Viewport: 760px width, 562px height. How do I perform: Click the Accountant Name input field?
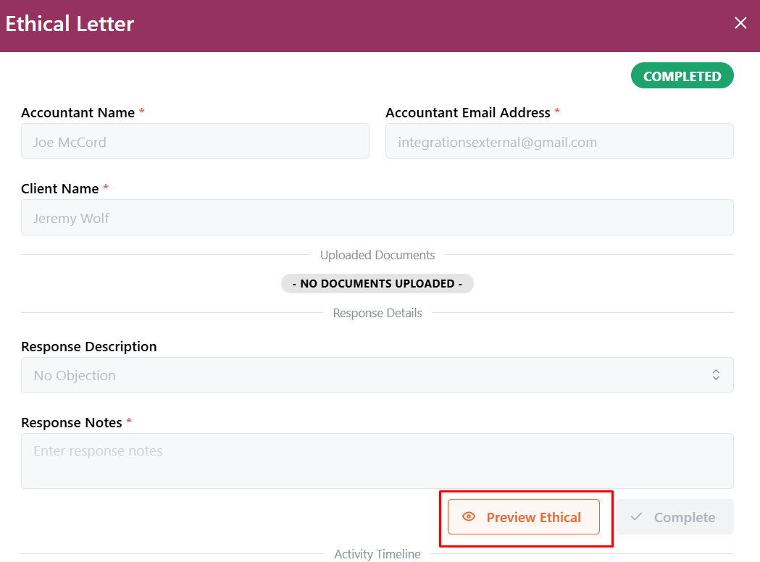(x=195, y=141)
